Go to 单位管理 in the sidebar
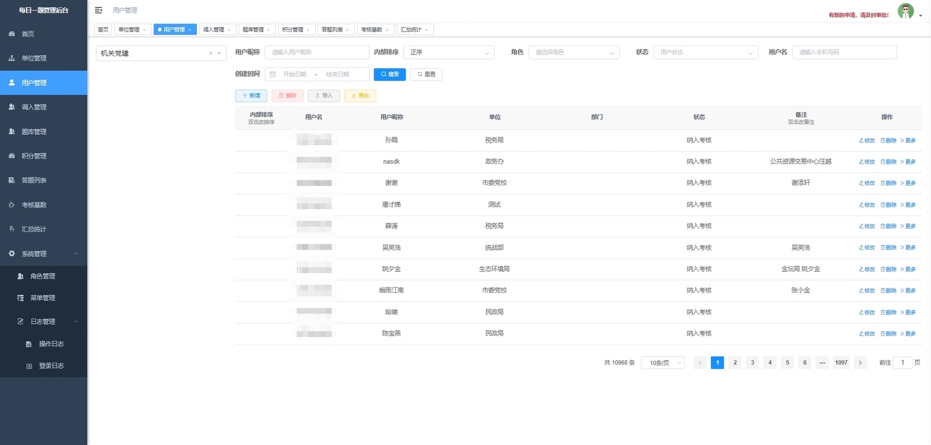The image size is (931, 445). tap(34, 58)
